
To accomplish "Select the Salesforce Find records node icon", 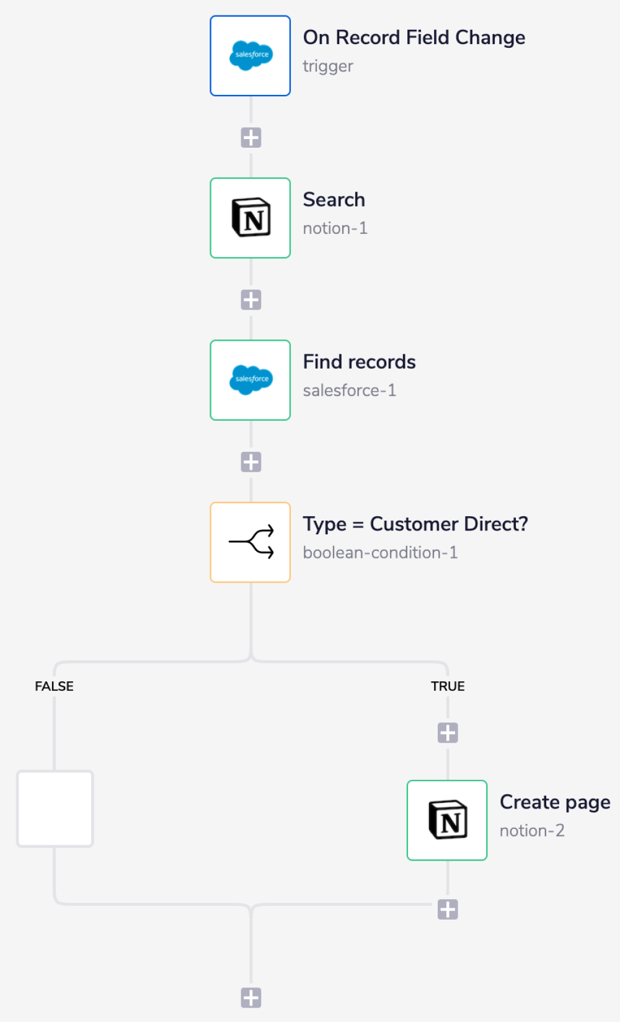I will pyautogui.click(x=250, y=380).
